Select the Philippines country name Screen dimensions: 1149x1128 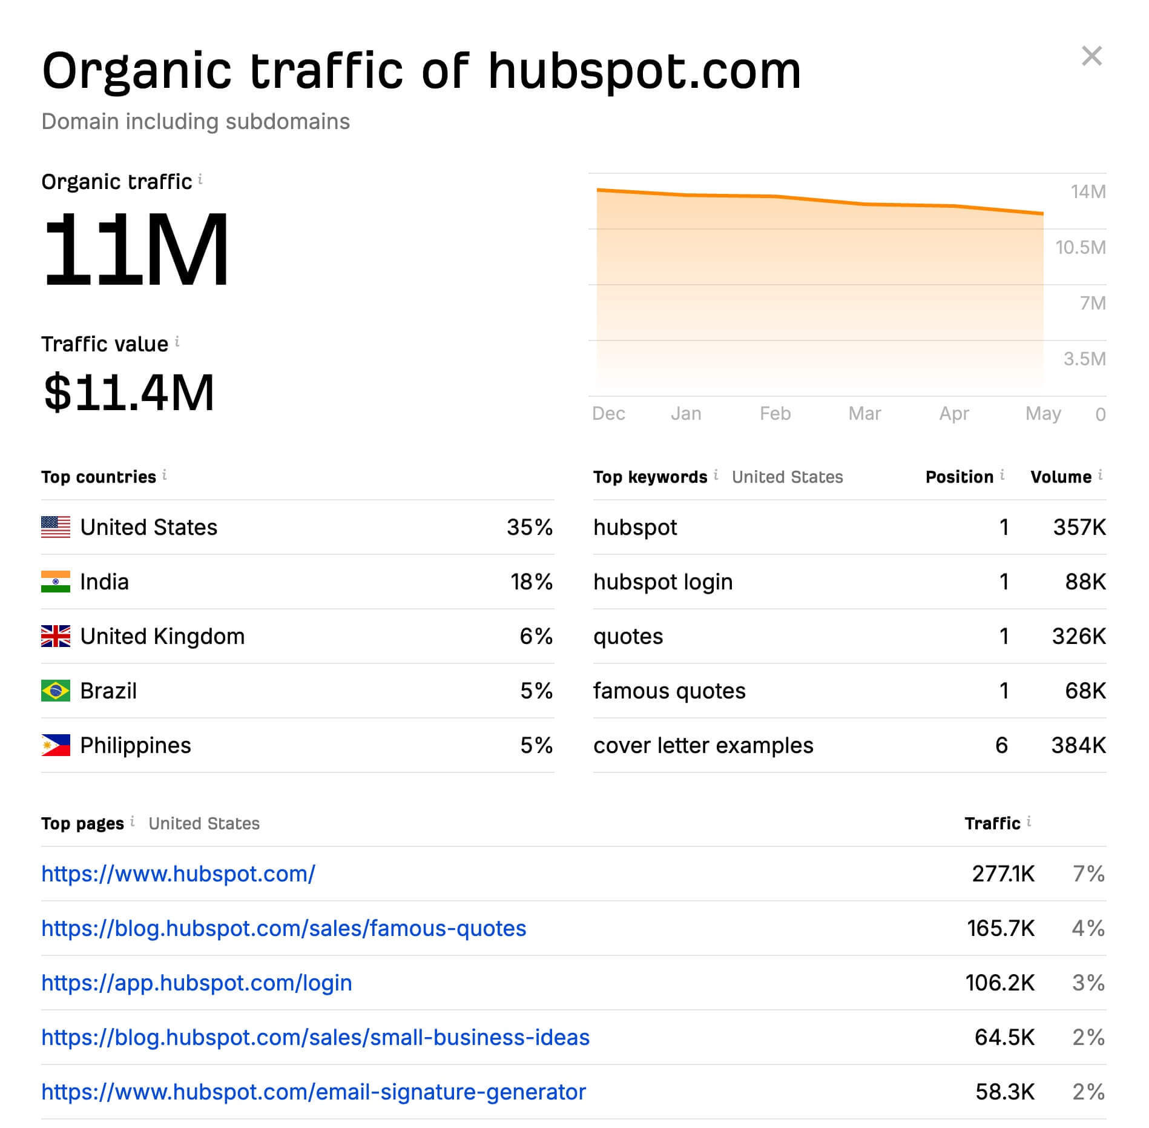tap(136, 745)
